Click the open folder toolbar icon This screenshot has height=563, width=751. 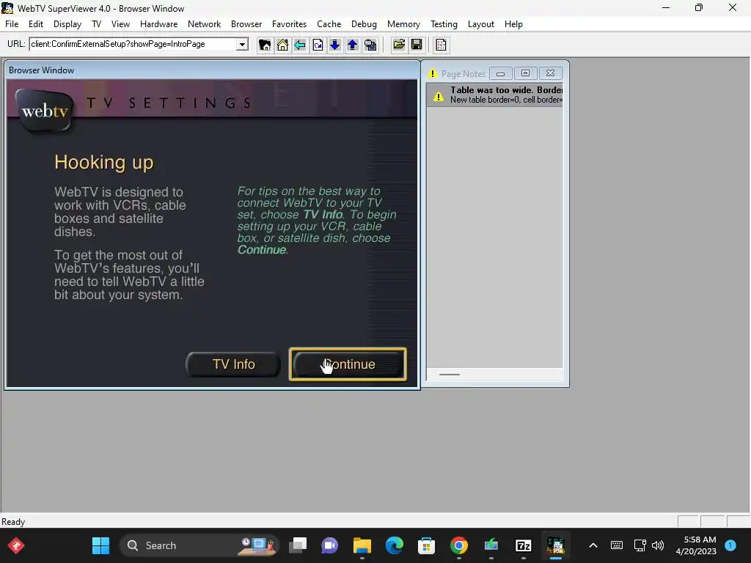point(399,45)
